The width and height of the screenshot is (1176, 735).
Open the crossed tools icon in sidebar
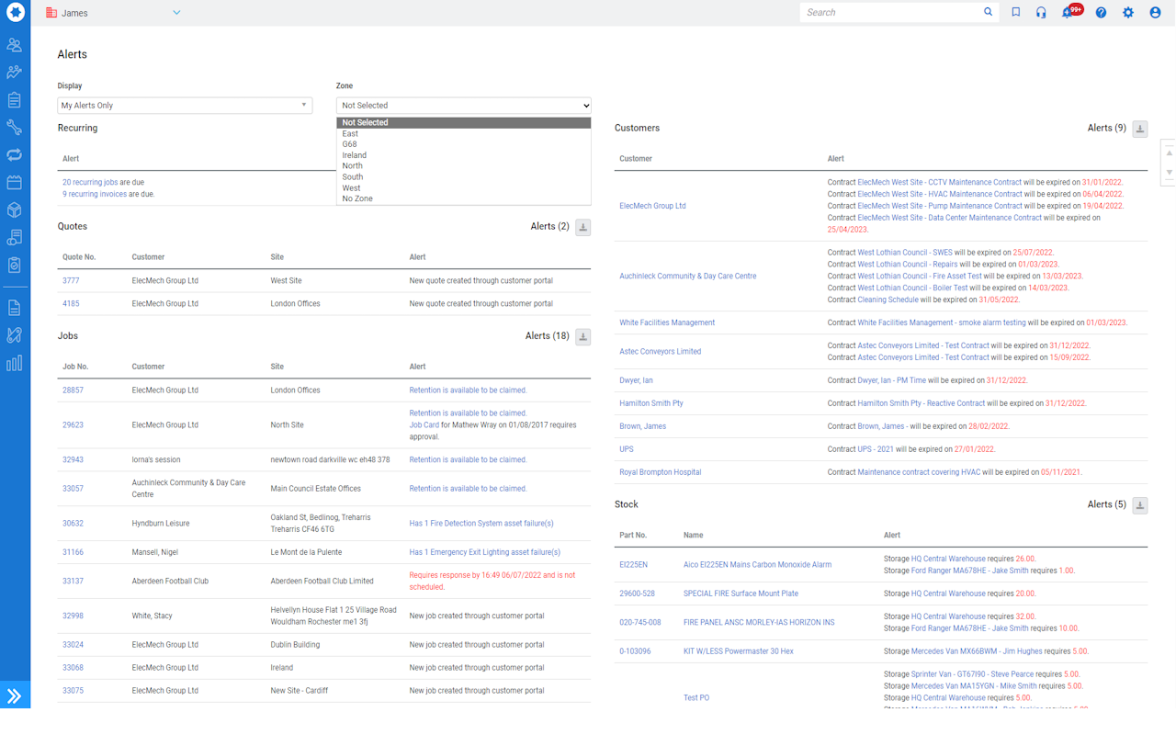[15, 335]
